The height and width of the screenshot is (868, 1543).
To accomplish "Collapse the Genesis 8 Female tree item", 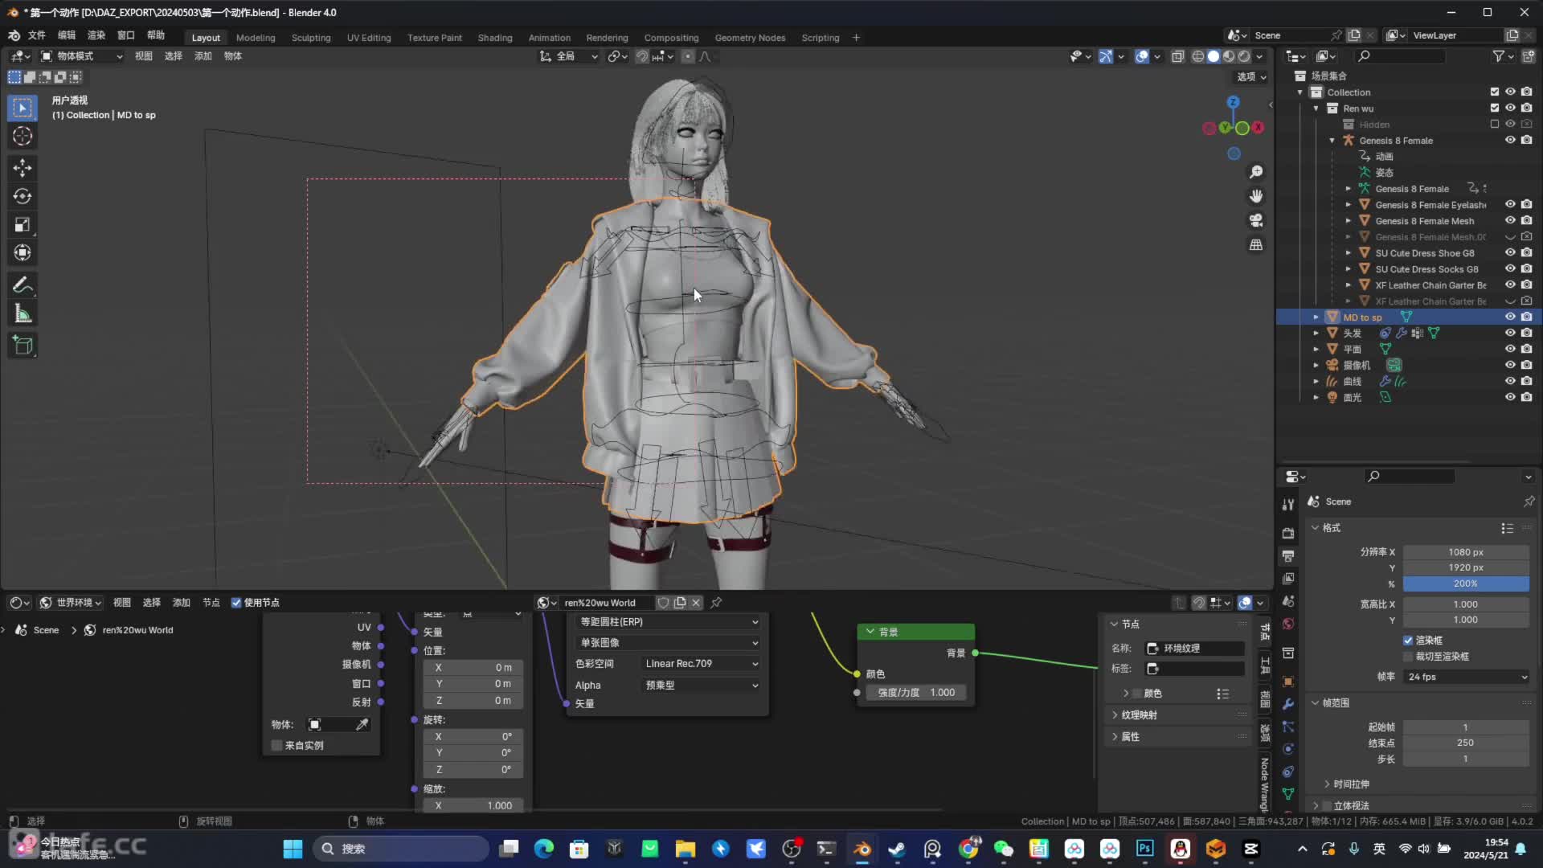I will (x=1332, y=141).
